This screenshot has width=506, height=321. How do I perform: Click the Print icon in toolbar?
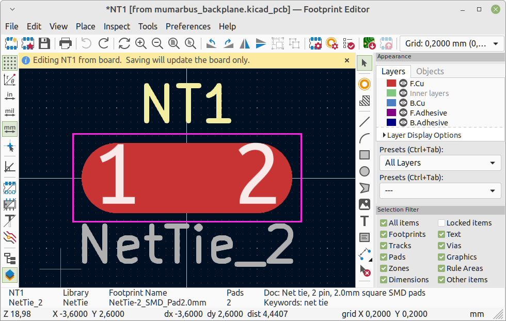(66, 44)
